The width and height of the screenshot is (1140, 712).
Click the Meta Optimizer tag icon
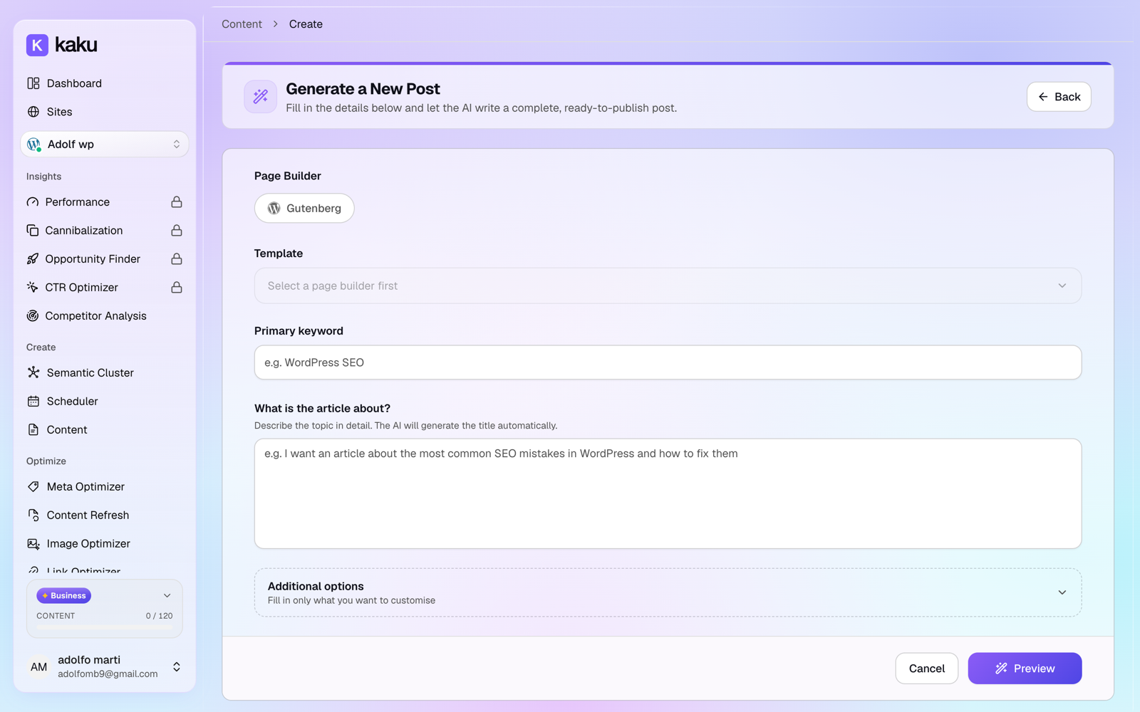coord(33,487)
